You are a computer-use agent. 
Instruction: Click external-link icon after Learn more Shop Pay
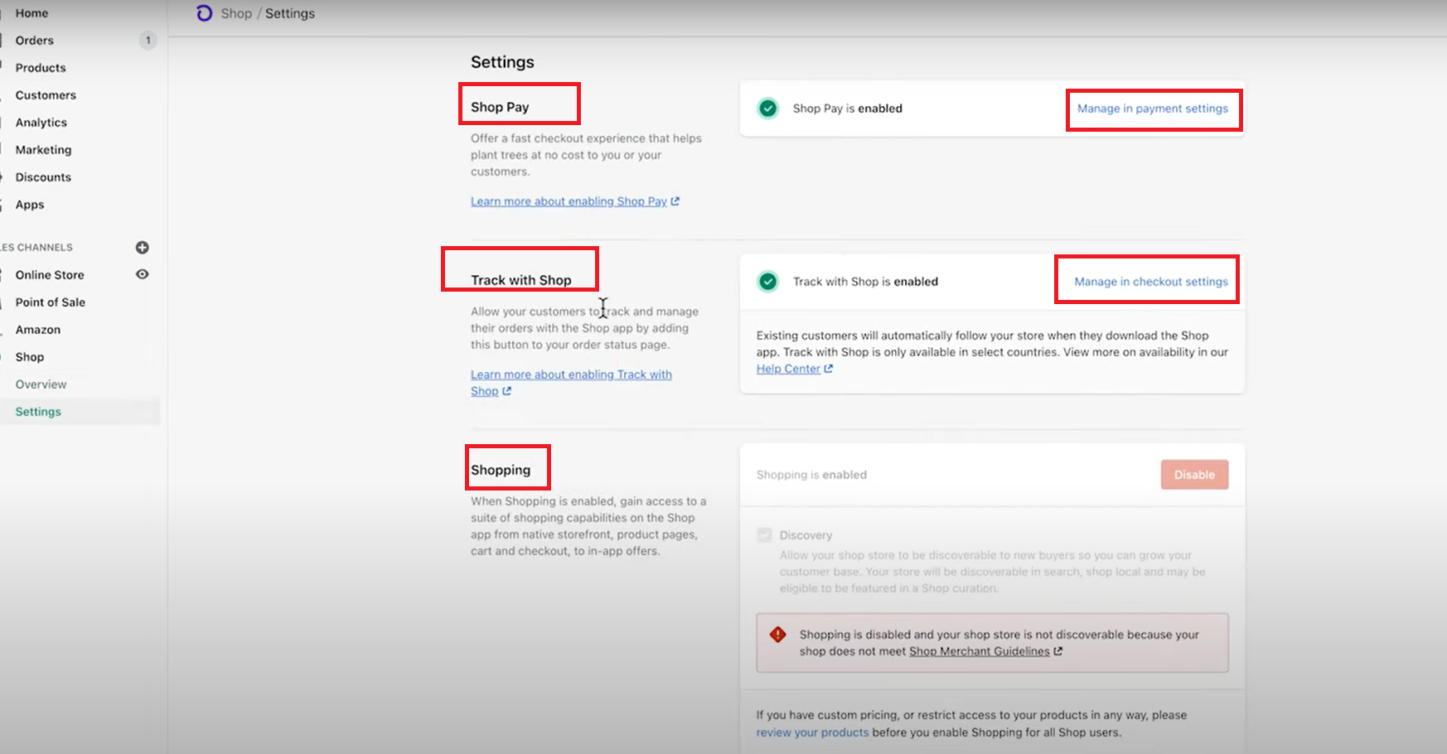pos(675,201)
